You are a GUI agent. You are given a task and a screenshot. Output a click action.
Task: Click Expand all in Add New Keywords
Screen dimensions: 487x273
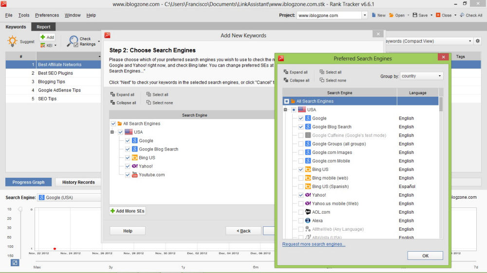(x=122, y=94)
